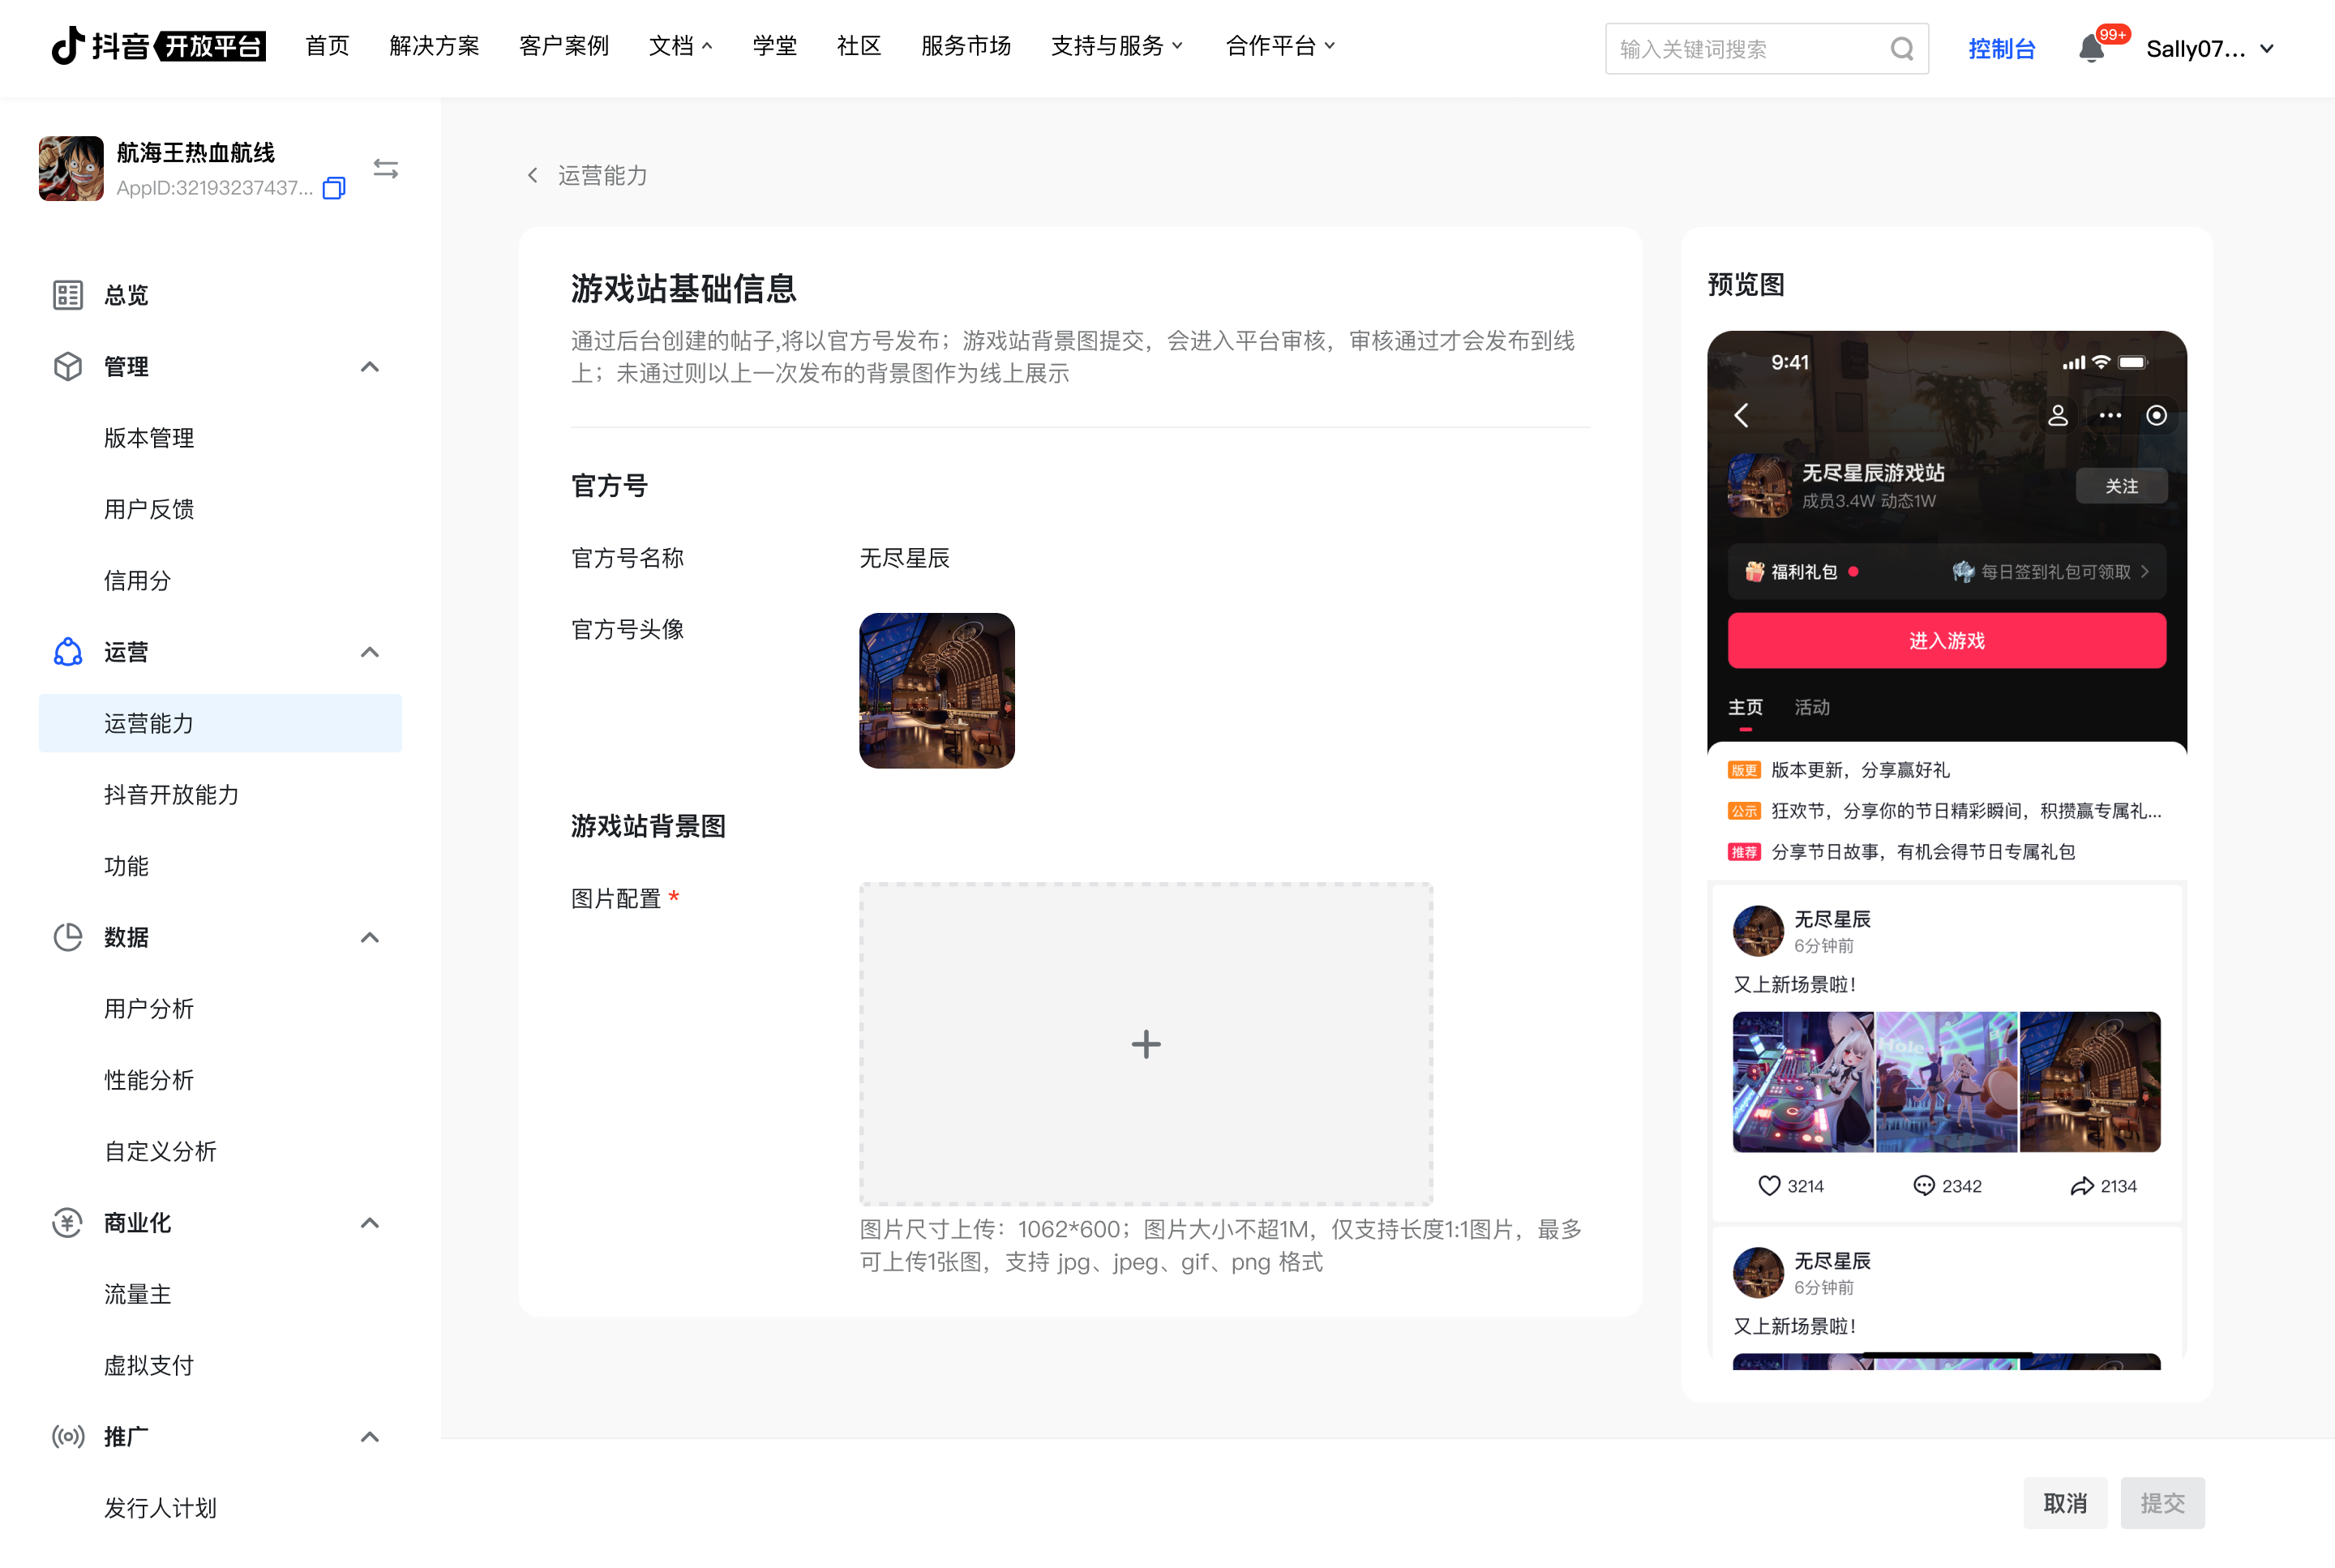Click the 数据 pie chart icon
The image size is (2335, 1568).
click(68, 937)
